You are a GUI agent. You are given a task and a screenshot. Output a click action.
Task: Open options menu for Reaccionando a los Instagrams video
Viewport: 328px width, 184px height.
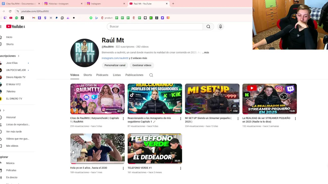click(x=181, y=119)
